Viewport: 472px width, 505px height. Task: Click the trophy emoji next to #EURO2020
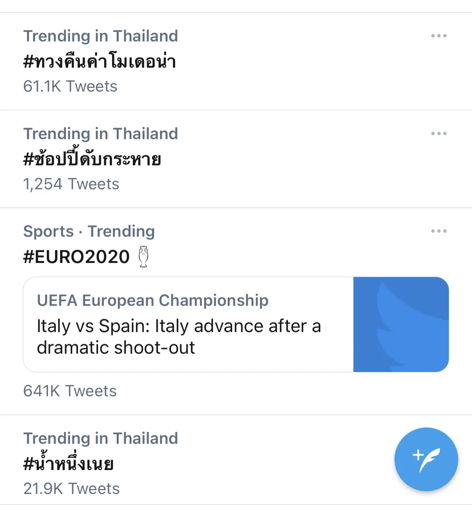point(143,257)
